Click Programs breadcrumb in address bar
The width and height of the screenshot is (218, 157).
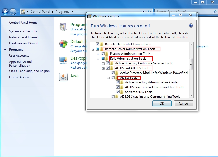(62, 12)
